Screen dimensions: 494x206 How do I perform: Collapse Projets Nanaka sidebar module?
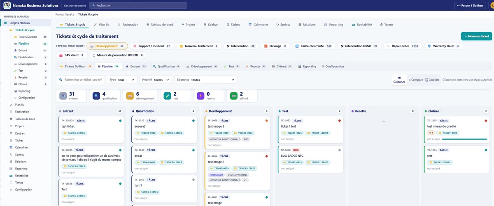coord(26,23)
